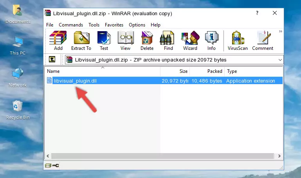This screenshot has height=178, width=301.
Task: Click the Extract To toolbar icon
Action: coord(81,41)
